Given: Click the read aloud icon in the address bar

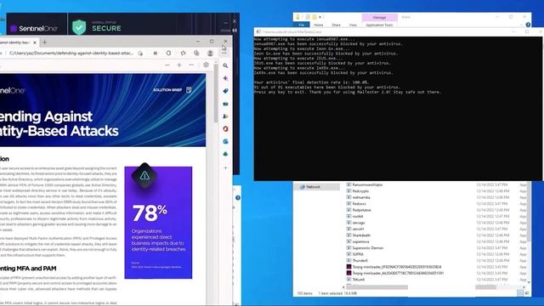Looking at the screenshot, I should (140, 53).
